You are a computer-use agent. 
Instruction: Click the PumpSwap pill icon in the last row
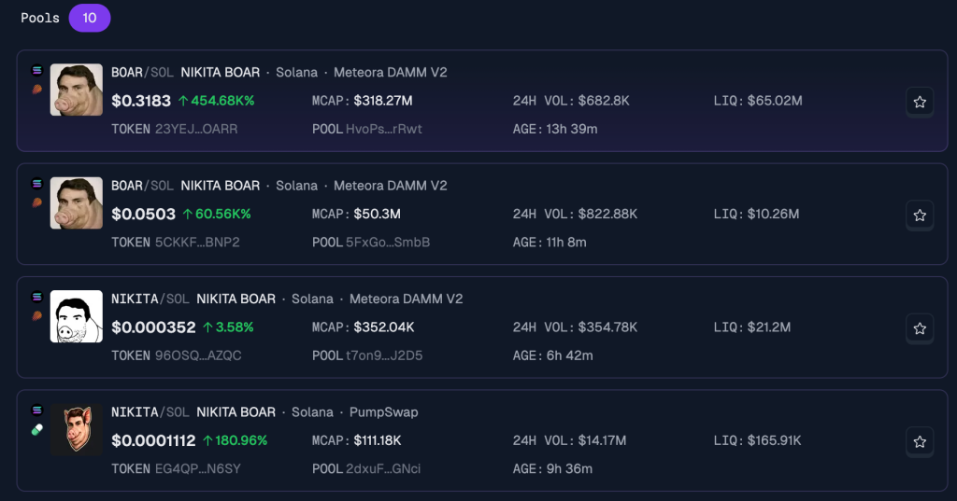(x=37, y=429)
